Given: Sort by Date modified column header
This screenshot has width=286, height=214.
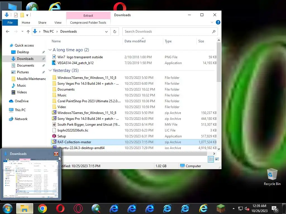Looking at the screenshot, I should (x=135, y=41).
